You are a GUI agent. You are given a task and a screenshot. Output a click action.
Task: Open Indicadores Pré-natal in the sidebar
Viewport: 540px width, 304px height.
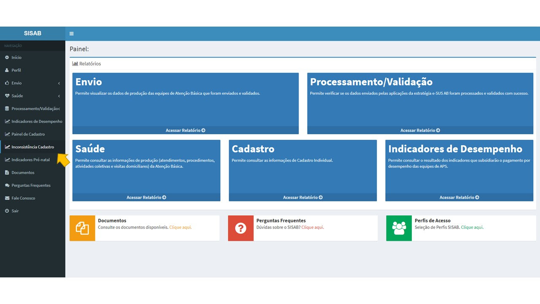[x=30, y=160]
